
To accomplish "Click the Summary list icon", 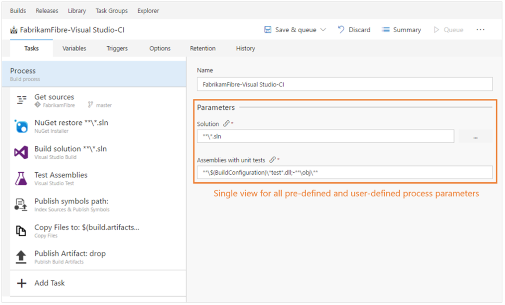I will [385, 30].
